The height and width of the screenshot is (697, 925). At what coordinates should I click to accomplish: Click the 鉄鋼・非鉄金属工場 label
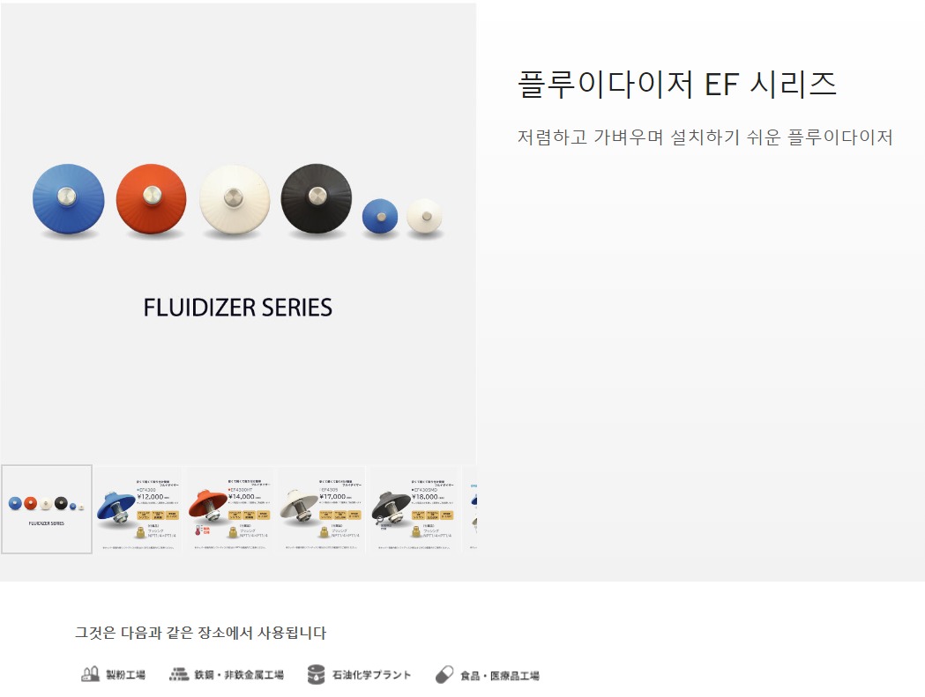[x=239, y=675]
